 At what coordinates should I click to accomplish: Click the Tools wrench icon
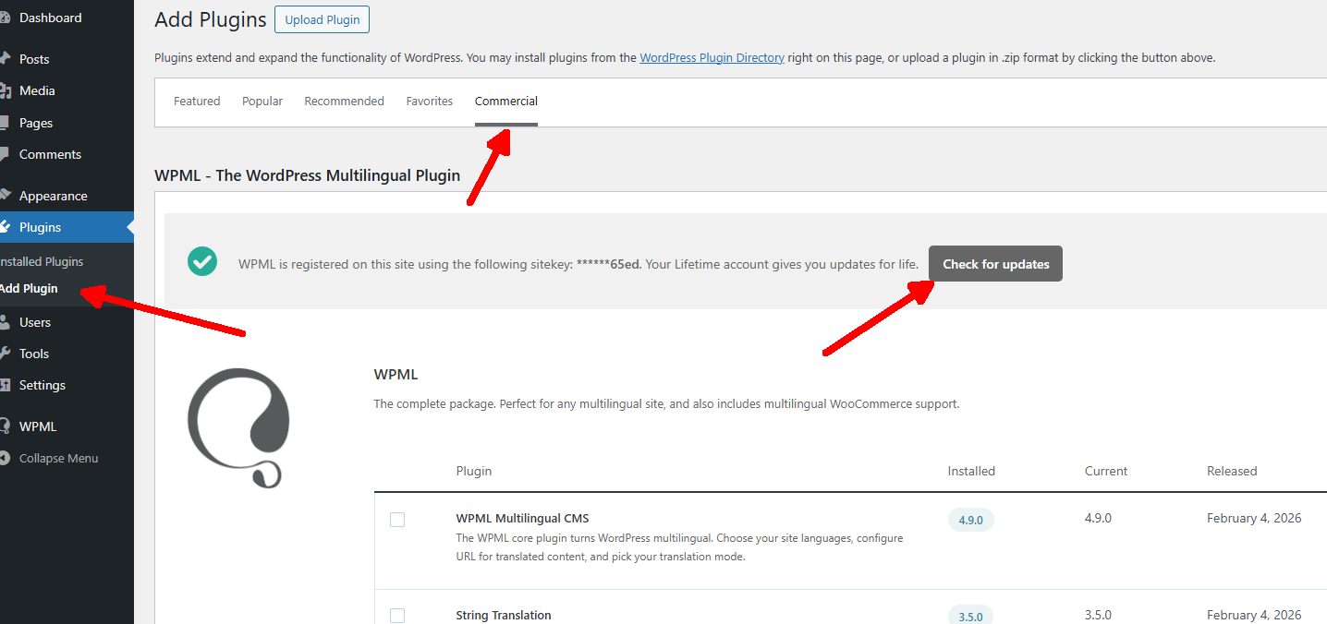5,354
